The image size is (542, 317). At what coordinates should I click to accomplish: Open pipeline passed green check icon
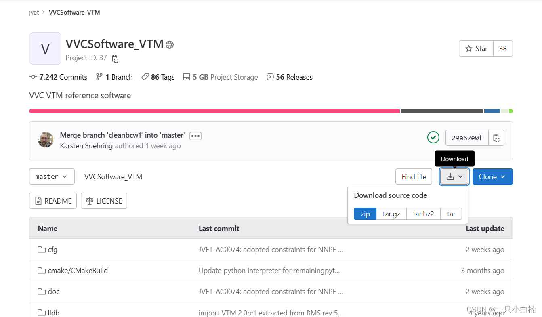pos(433,137)
